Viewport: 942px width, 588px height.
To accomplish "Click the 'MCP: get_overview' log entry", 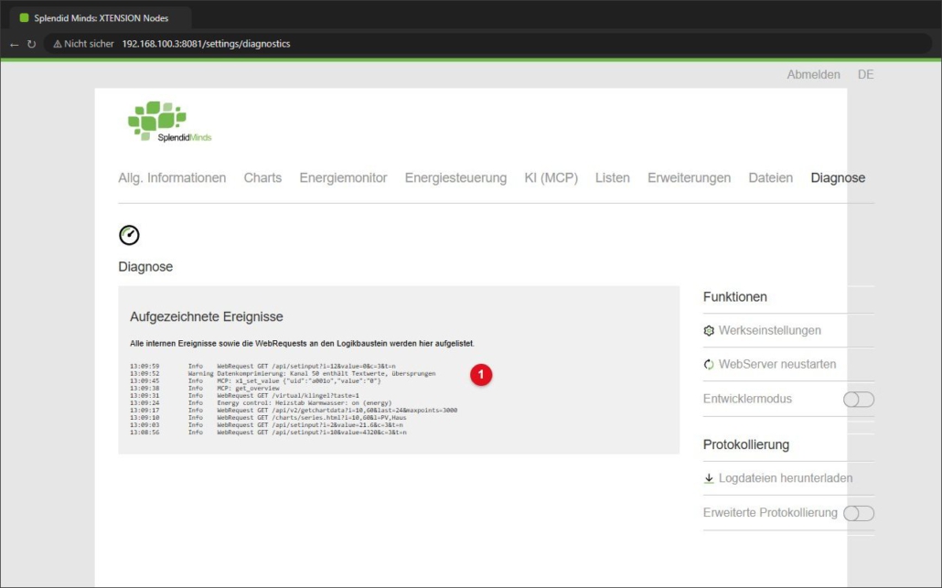I will (204, 389).
